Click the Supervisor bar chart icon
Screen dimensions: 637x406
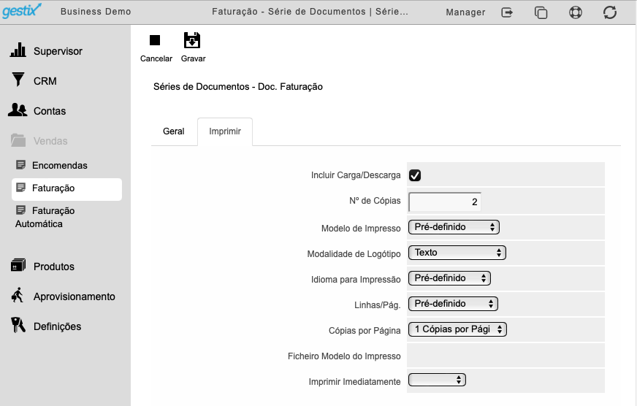18,50
